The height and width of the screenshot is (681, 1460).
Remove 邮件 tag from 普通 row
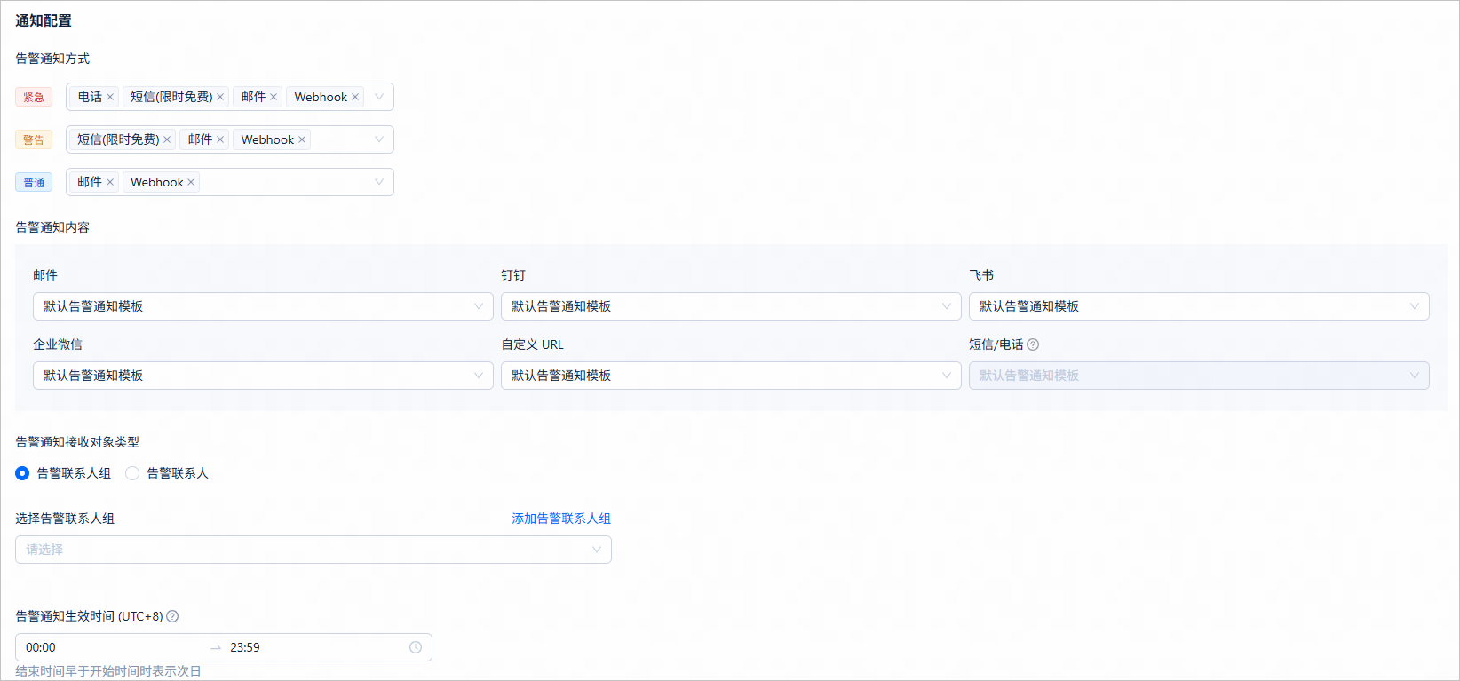pyautogui.click(x=110, y=182)
